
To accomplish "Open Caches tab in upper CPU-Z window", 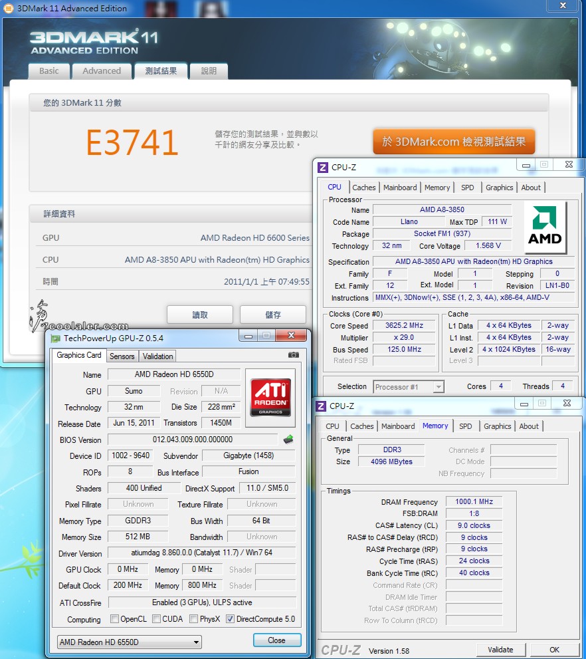I will pos(364,188).
